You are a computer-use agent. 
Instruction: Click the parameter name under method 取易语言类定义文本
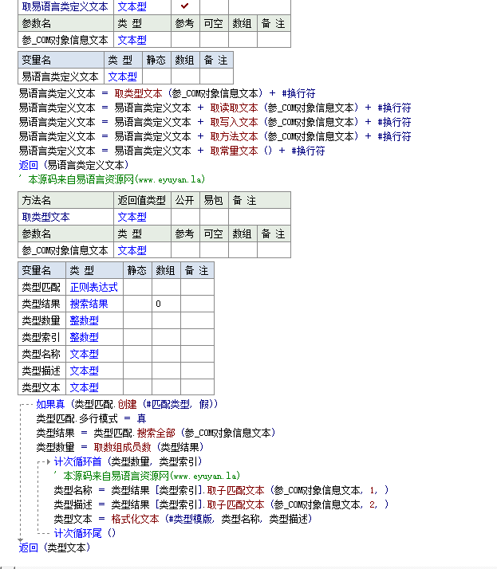point(65,40)
